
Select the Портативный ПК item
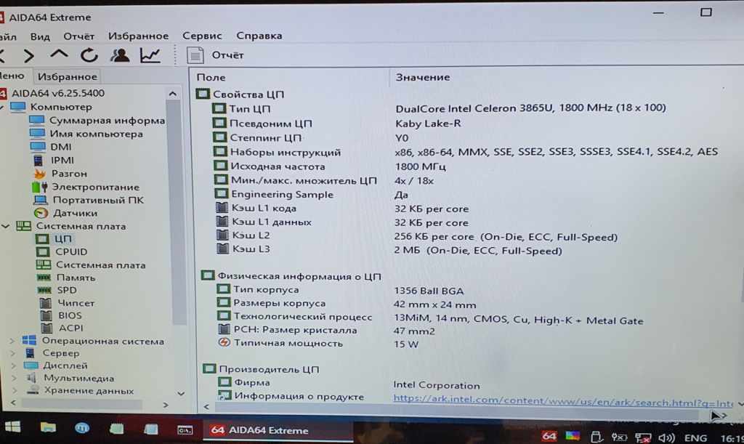coord(98,200)
